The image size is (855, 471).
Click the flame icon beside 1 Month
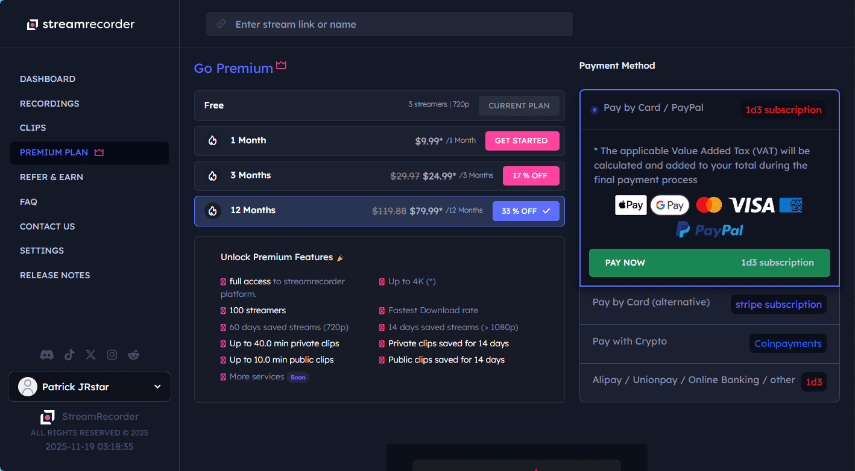(212, 141)
